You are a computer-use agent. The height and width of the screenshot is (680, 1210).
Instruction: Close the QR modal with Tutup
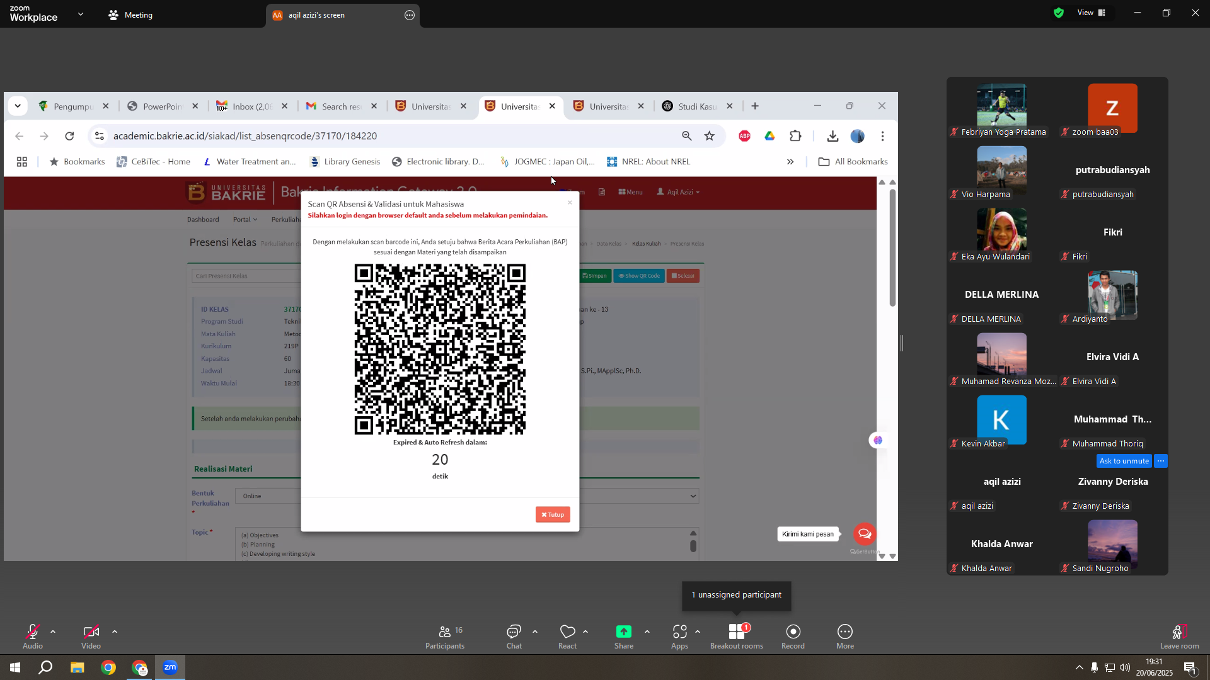pyautogui.click(x=553, y=514)
